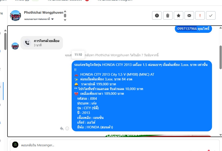Click the รหัสรถ : J084 line
The width and height of the screenshot is (222, 151).
pyautogui.click(x=87, y=99)
